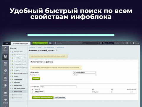The image size is (142, 107).
Task: Open the Куда перенести dropdown
Action: [84, 75]
